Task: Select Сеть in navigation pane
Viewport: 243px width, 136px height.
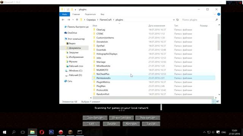Action: tap(69, 81)
